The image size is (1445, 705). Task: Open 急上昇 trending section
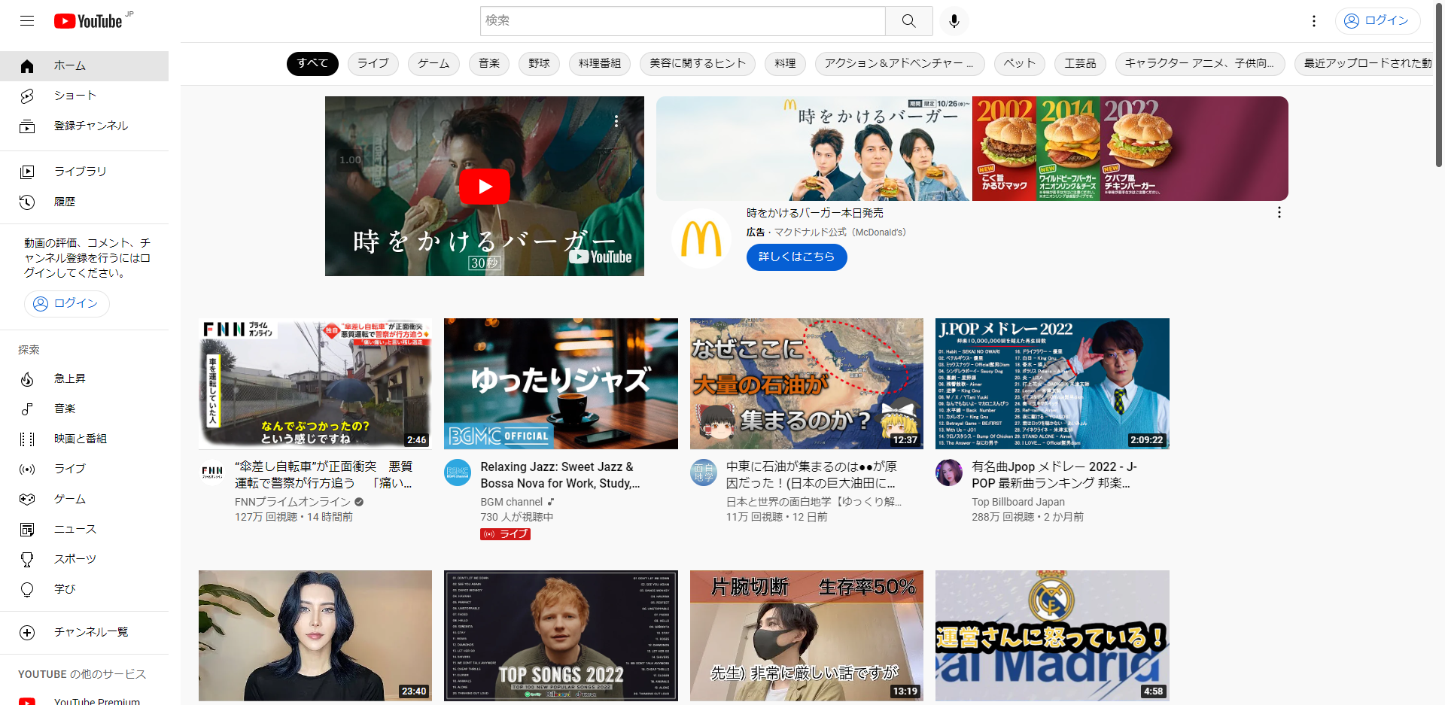[84, 378]
